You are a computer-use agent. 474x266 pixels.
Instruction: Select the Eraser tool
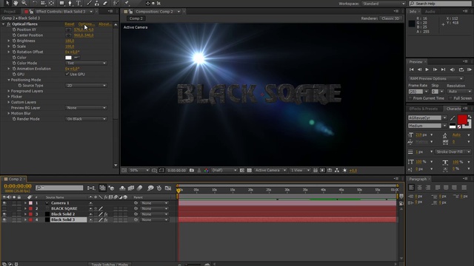[105, 3]
